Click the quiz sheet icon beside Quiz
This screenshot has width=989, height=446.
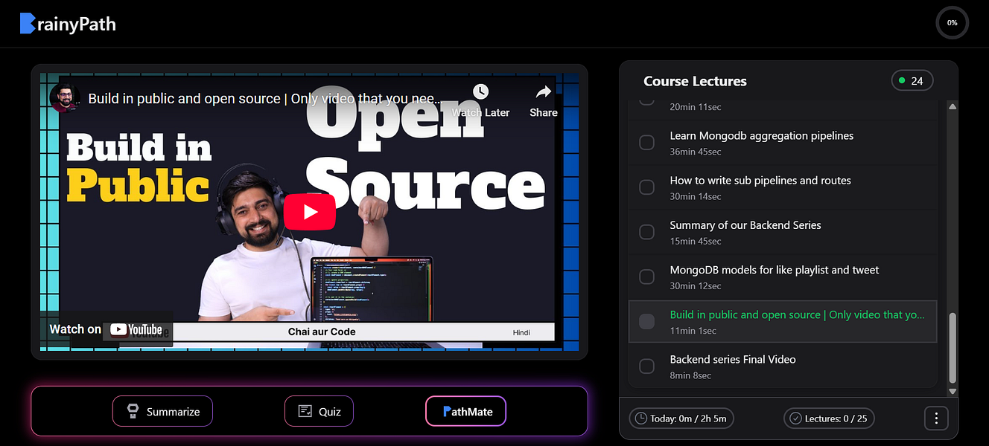click(305, 411)
